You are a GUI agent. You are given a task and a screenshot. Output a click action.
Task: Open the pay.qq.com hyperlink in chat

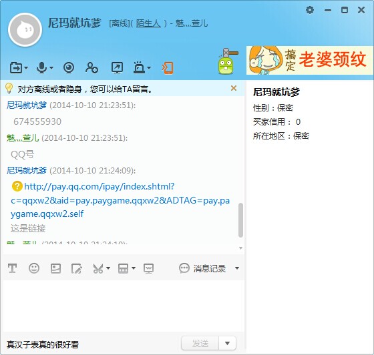(120, 200)
